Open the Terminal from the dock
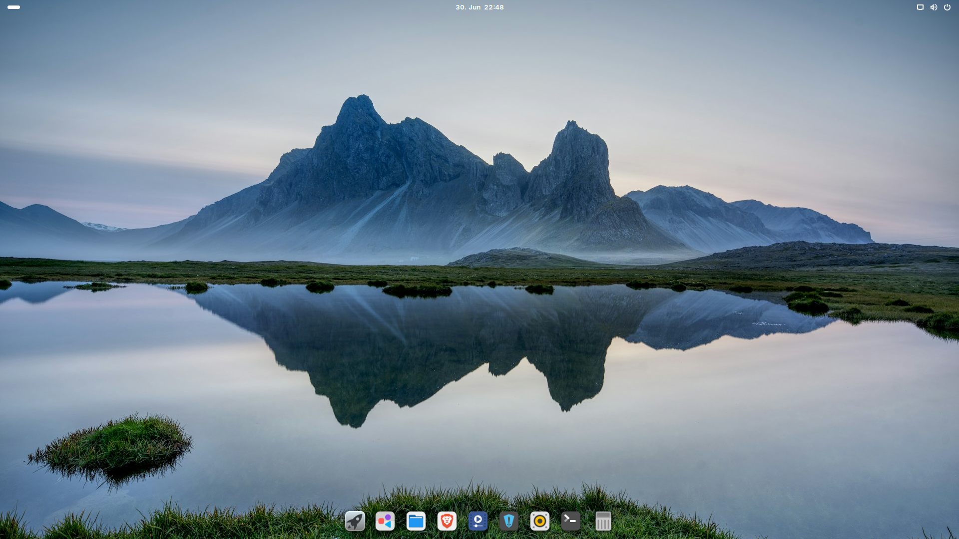This screenshot has height=539, width=959. pos(571,521)
